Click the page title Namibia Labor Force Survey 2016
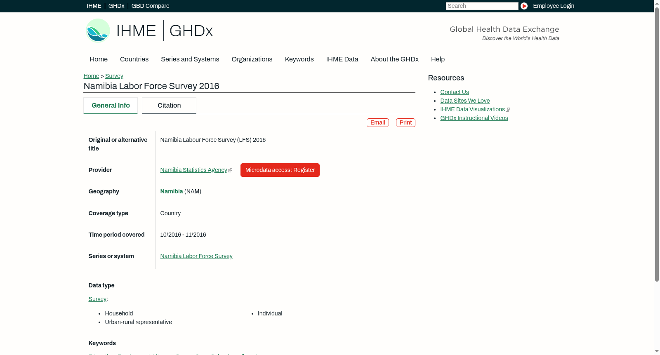660x355 pixels. 151,86
